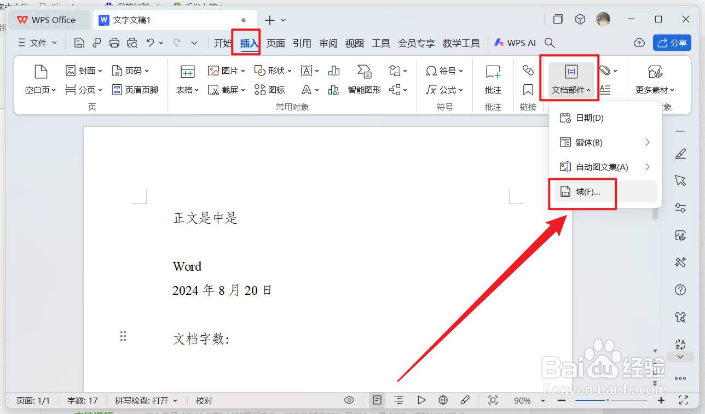Open Help via the question mark sidebar icon
This screenshot has width=705, height=414.
click(x=680, y=289)
